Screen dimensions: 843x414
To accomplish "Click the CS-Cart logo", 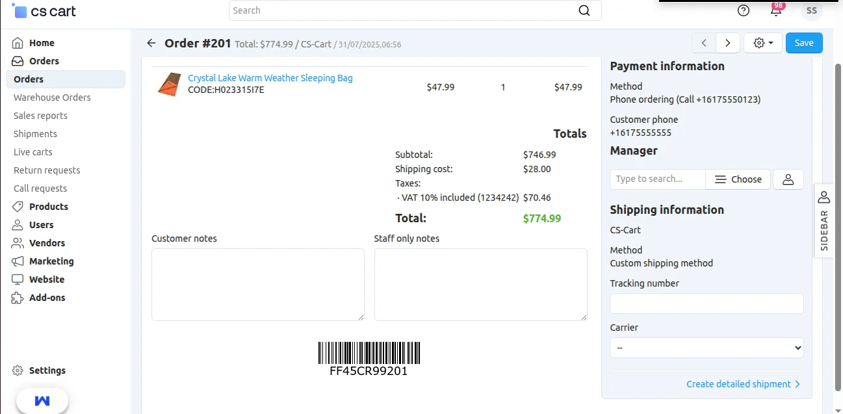I will coord(44,11).
